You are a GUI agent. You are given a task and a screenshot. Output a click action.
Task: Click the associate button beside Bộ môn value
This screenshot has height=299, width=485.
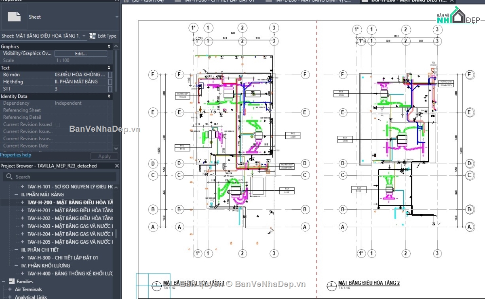(110, 75)
